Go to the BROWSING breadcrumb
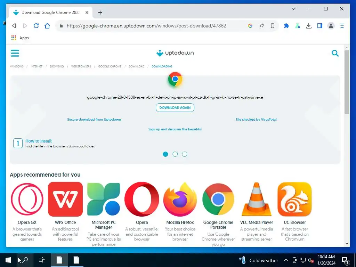This screenshot has width=356, height=267. (x=57, y=66)
